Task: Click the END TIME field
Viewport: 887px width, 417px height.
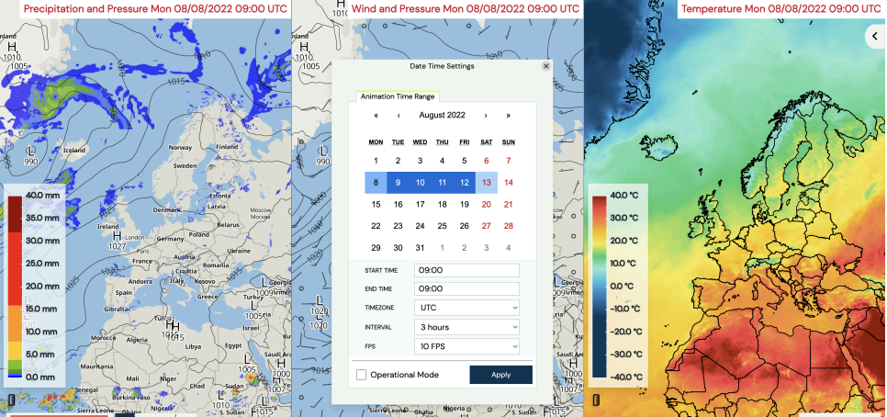Action: [x=466, y=289]
